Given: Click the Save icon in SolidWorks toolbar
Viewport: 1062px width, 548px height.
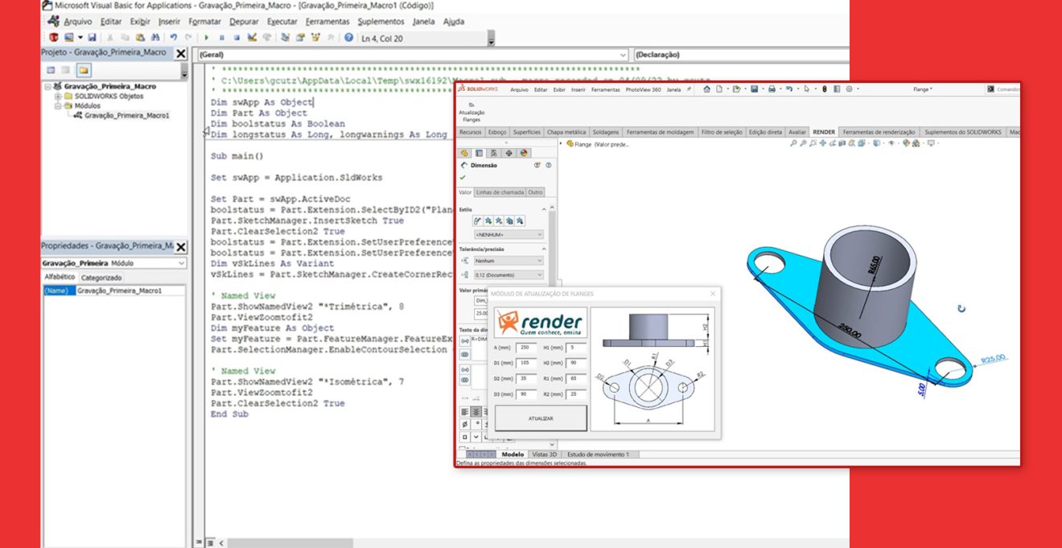Looking at the screenshot, I should 755,89.
